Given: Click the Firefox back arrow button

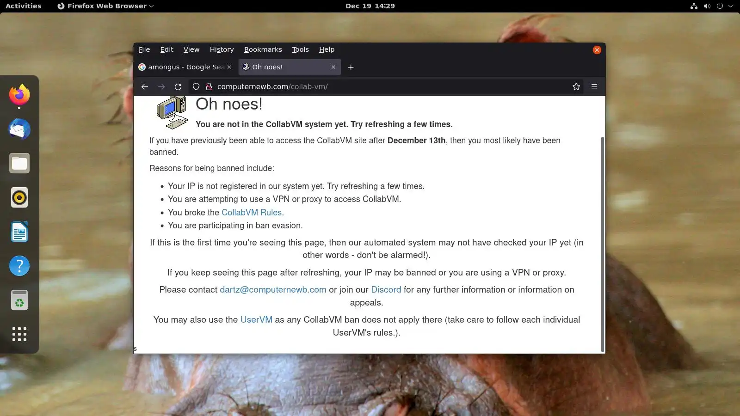Looking at the screenshot, I should pyautogui.click(x=145, y=86).
